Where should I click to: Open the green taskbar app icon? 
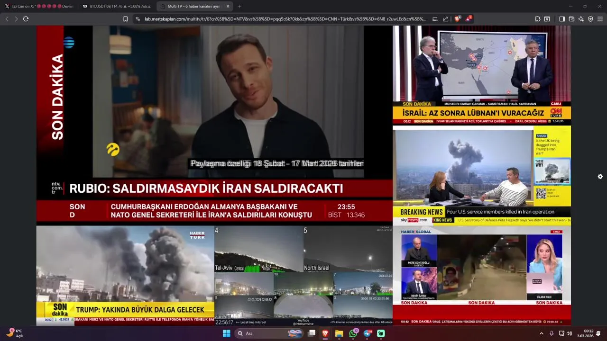click(x=381, y=333)
